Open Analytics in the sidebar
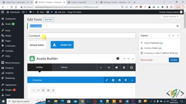This screenshot has width=186, height=104. pos(9,73)
